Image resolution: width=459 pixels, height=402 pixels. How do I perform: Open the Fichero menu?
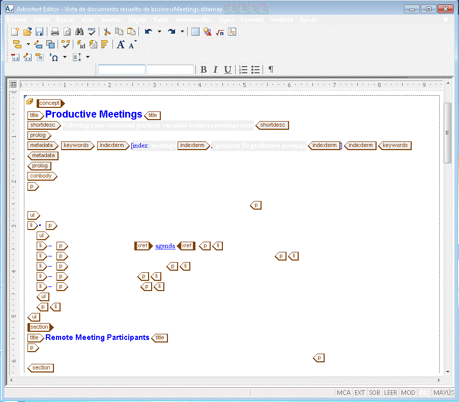click(x=17, y=20)
